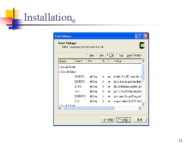Click the Category column header
Viewport: 194px width, 145px height.
pyautogui.click(x=66, y=61)
